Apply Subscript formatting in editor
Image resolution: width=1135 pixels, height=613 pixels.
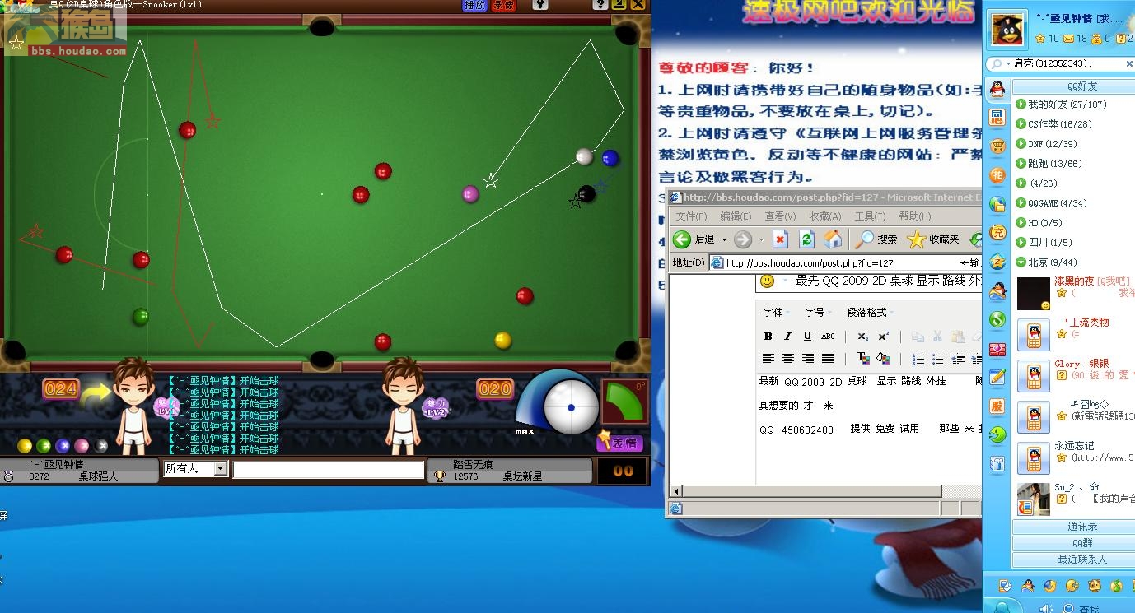(x=862, y=337)
